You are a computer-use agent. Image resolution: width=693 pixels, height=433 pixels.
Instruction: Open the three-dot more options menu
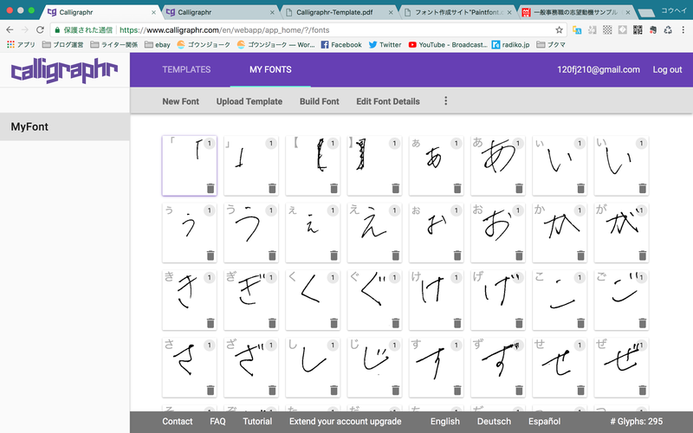click(446, 101)
